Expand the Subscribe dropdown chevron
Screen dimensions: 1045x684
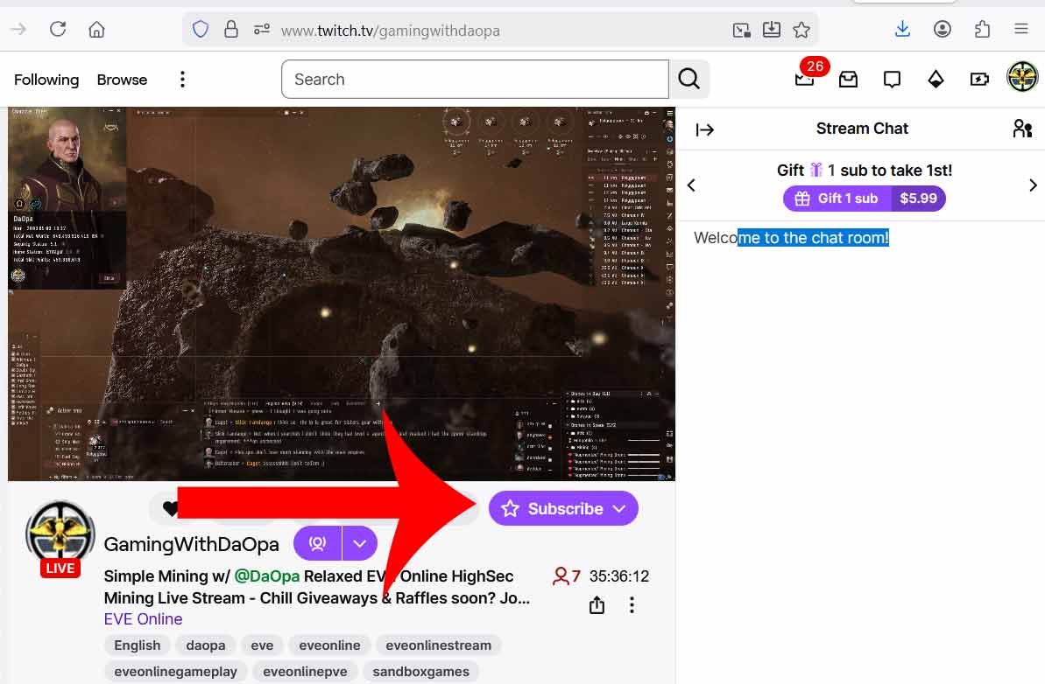point(620,508)
